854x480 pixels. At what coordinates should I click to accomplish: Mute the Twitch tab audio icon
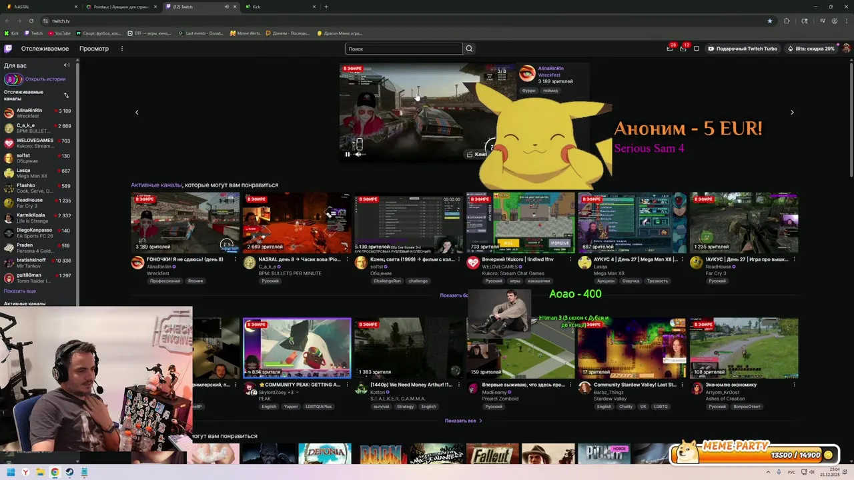227,7
